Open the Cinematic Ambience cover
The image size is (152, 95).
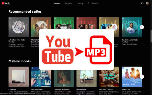pos(64,79)
